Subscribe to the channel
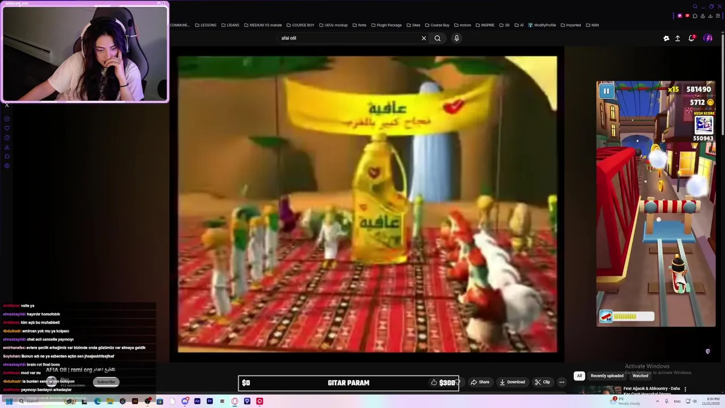Image resolution: width=725 pixels, height=408 pixels. click(x=106, y=382)
